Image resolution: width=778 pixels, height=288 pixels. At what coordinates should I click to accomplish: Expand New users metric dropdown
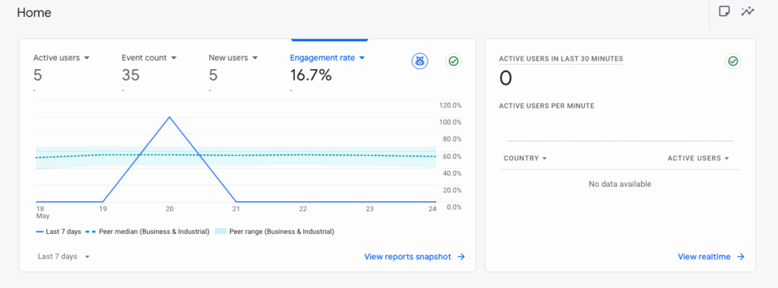(x=255, y=58)
